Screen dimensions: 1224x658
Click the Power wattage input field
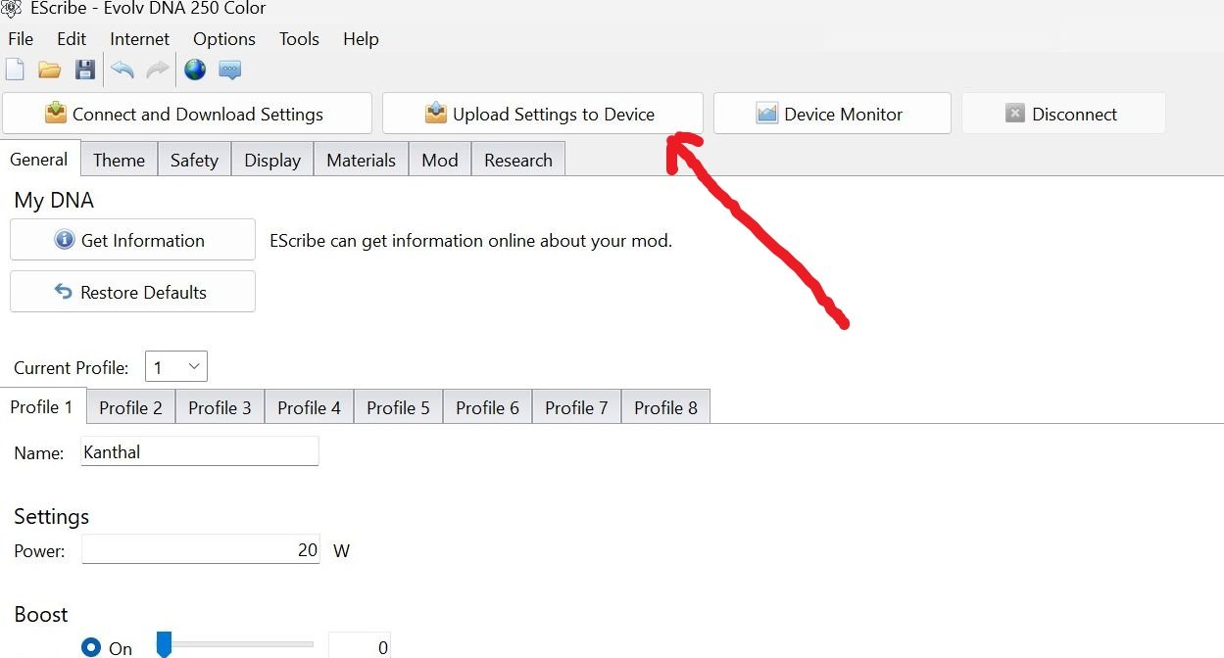(200, 549)
